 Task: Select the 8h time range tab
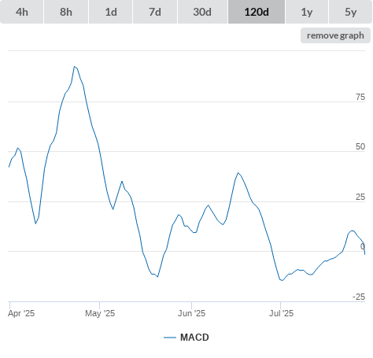[x=66, y=12]
